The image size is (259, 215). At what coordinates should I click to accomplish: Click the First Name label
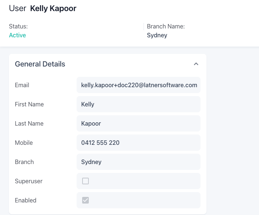(x=29, y=105)
